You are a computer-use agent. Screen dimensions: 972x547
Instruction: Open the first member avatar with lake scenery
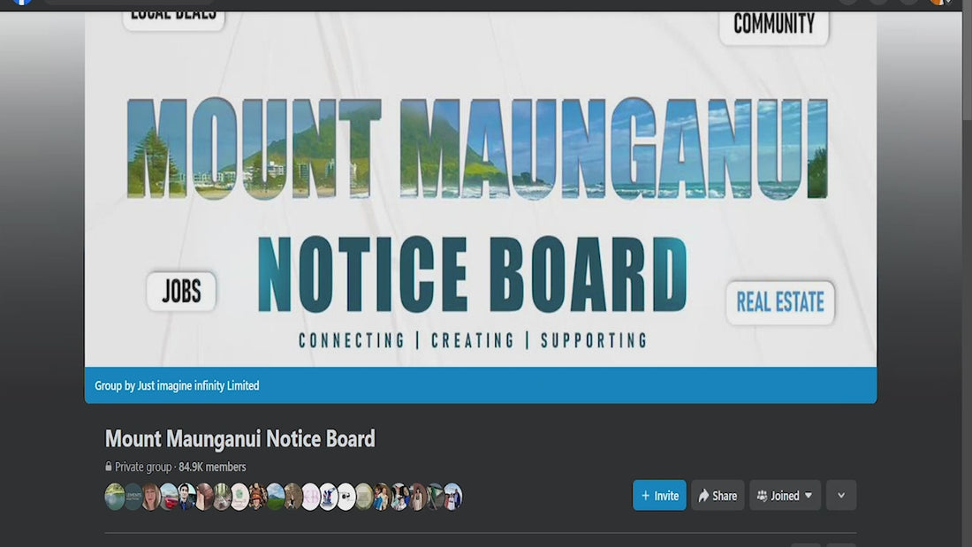(x=115, y=497)
